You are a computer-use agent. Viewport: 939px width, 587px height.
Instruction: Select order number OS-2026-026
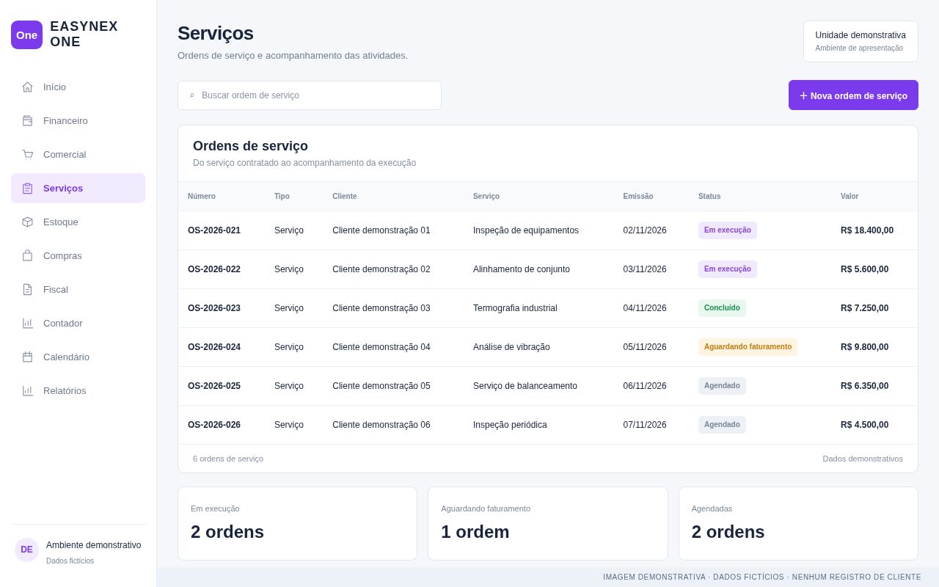point(214,425)
